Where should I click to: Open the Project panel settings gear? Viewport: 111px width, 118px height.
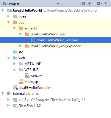(x=99, y=4)
